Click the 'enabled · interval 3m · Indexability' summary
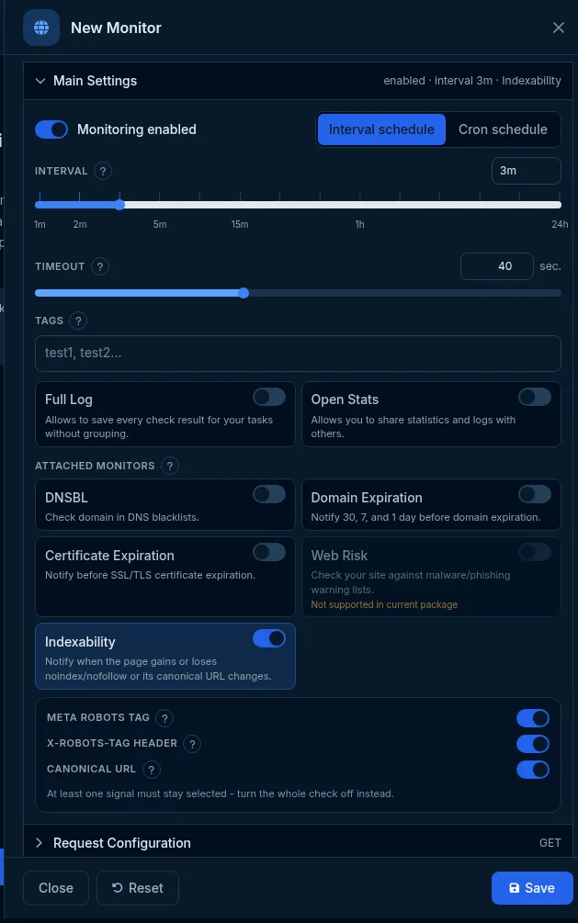 tap(472, 81)
